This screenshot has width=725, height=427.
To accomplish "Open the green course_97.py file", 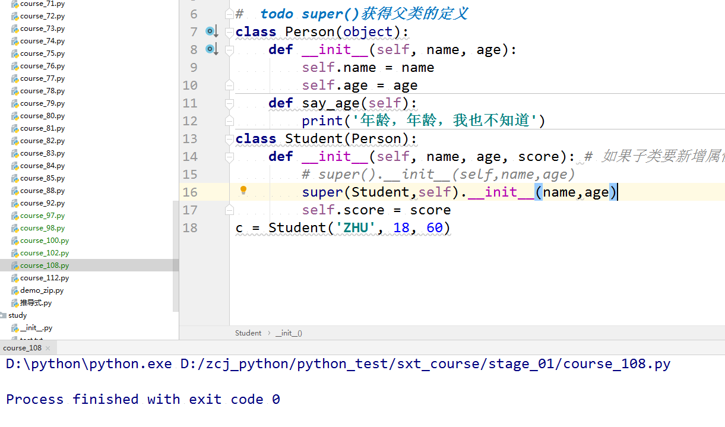I will tap(42, 216).
